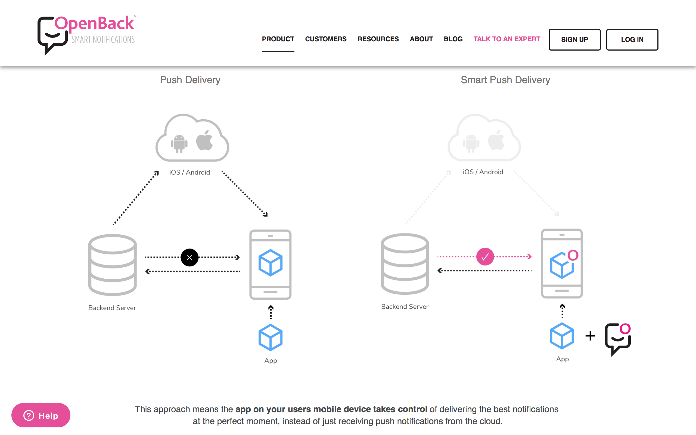Click the black X blocked-delivery circle
696x435 pixels.
[189, 257]
